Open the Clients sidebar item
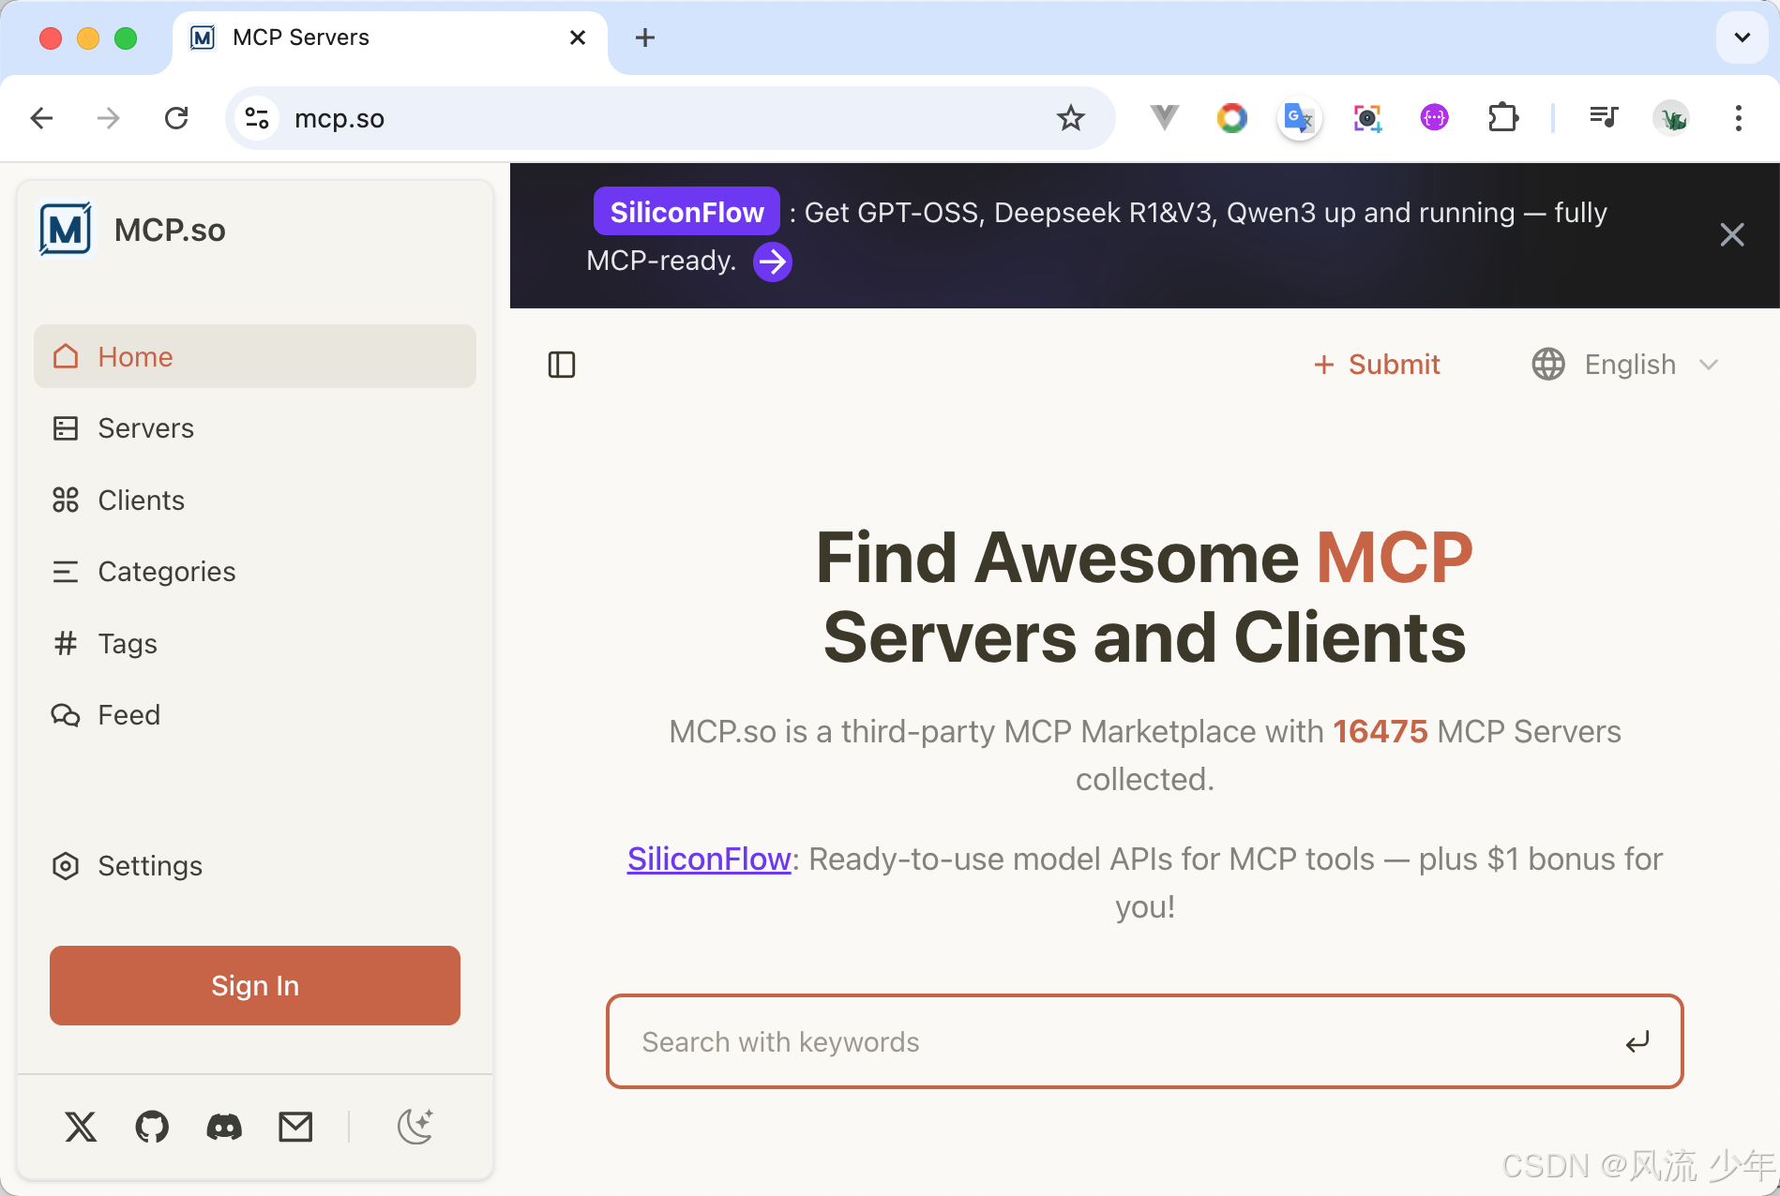Image resolution: width=1780 pixels, height=1196 pixels. coord(255,500)
